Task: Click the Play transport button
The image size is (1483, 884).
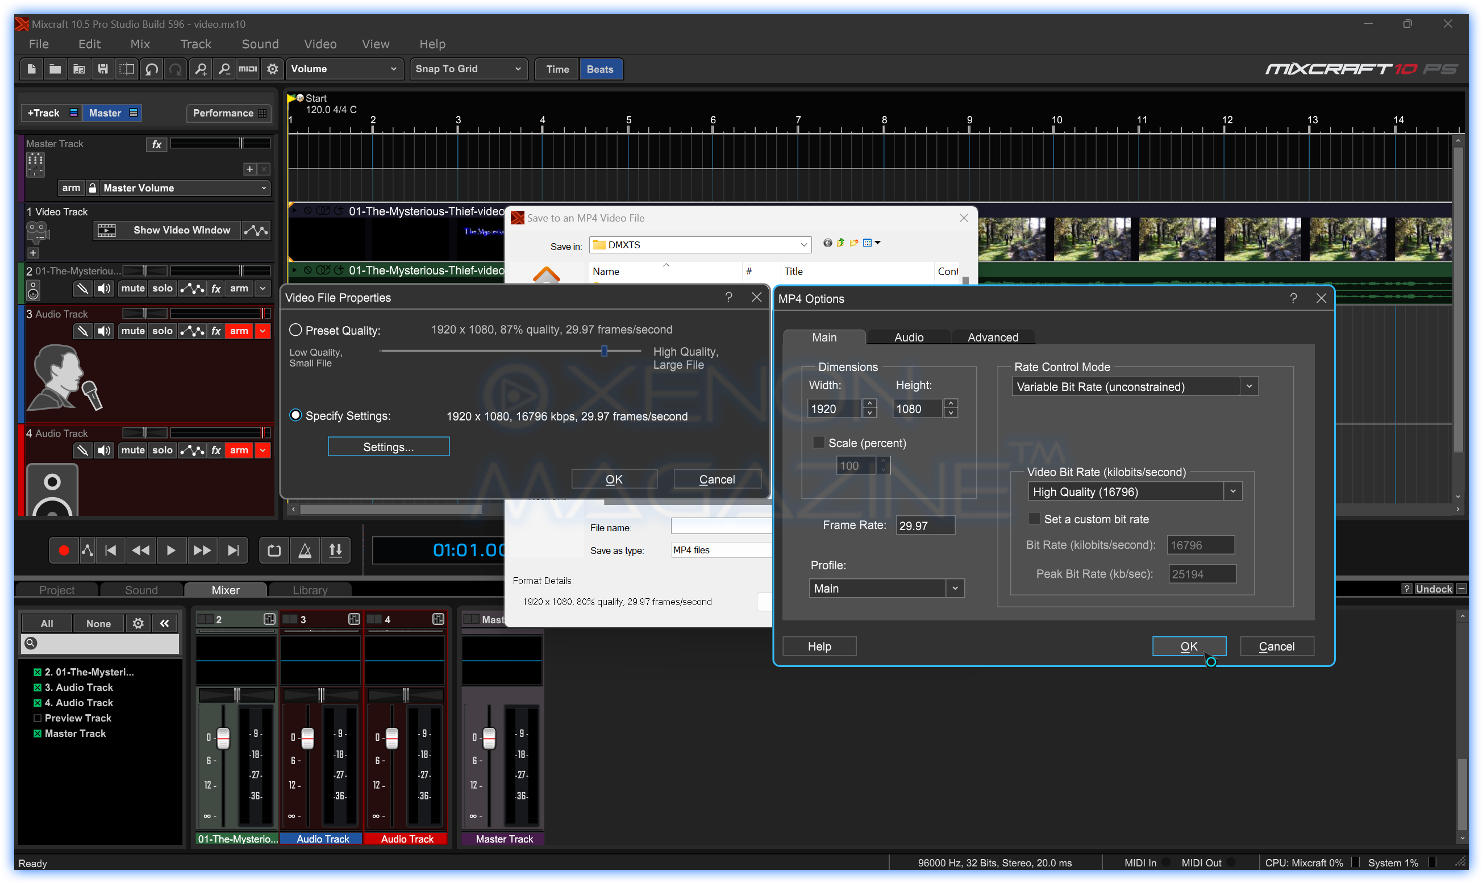Action: 171,551
